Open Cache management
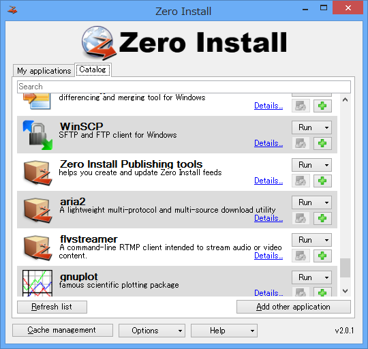The width and height of the screenshot is (368, 349). click(x=63, y=330)
